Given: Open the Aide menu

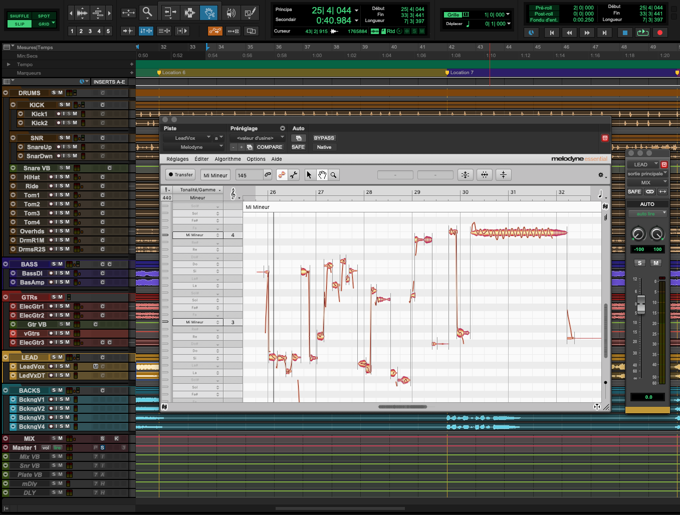Looking at the screenshot, I should coord(277,159).
